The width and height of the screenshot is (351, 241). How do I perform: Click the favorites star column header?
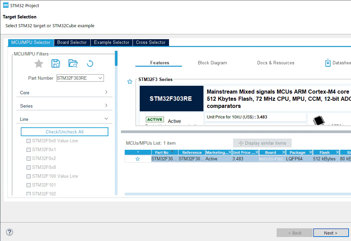coord(138,152)
